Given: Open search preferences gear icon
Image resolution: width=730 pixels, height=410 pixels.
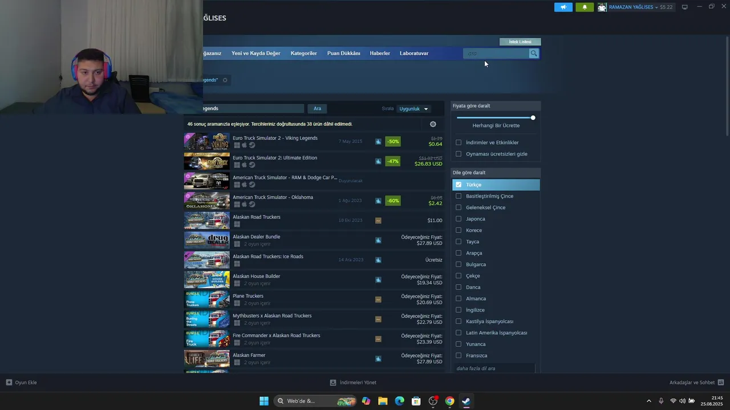Looking at the screenshot, I should pyautogui.click(x=433, y=124).
